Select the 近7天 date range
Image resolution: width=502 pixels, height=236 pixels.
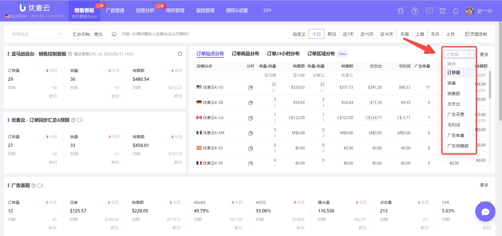348,34
